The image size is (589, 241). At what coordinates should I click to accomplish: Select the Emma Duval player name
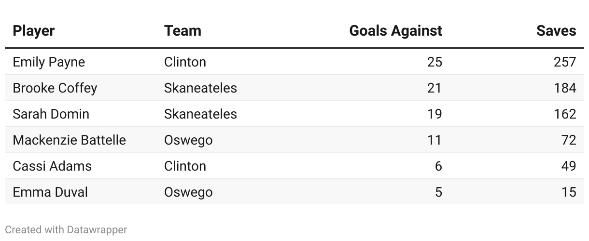tap(50, 192)
